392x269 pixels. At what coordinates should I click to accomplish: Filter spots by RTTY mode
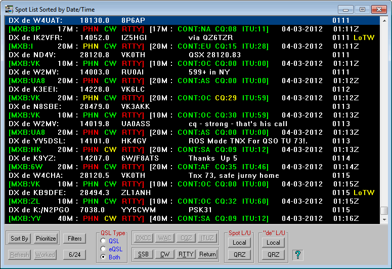point(186,254)
